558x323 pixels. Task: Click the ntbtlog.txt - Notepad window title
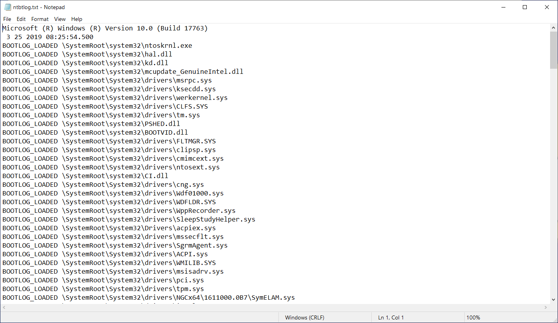[x=39, y=7]
